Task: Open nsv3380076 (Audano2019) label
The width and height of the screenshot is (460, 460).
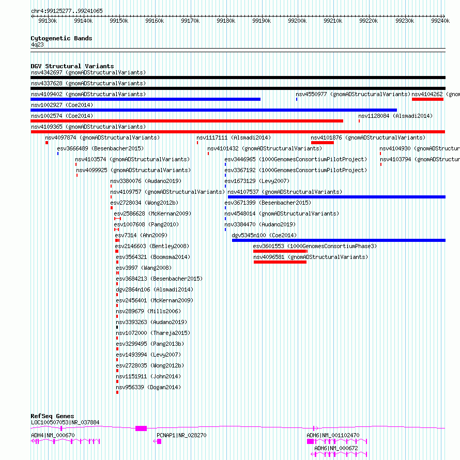Action: click(146, 181)
